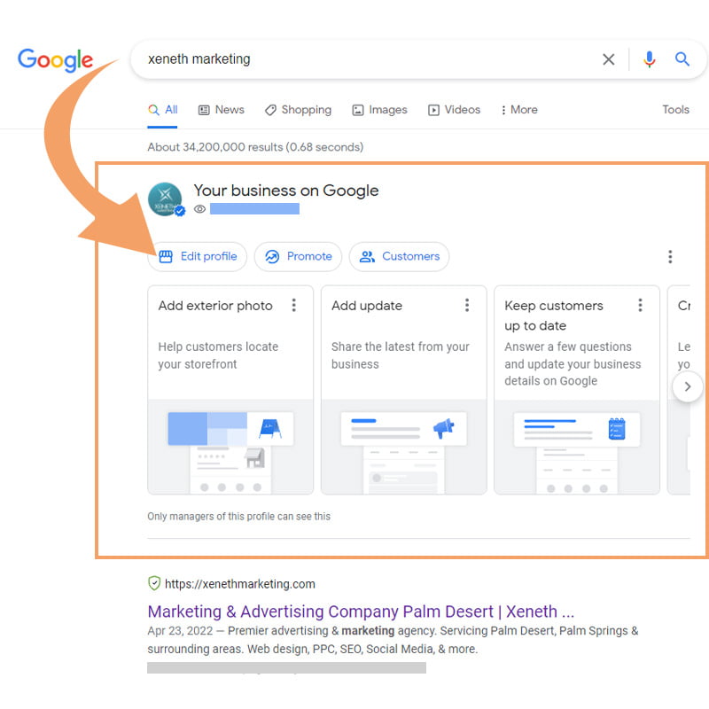Clear the search box with X icon
The image size is (709, 709).
[609, 59]
